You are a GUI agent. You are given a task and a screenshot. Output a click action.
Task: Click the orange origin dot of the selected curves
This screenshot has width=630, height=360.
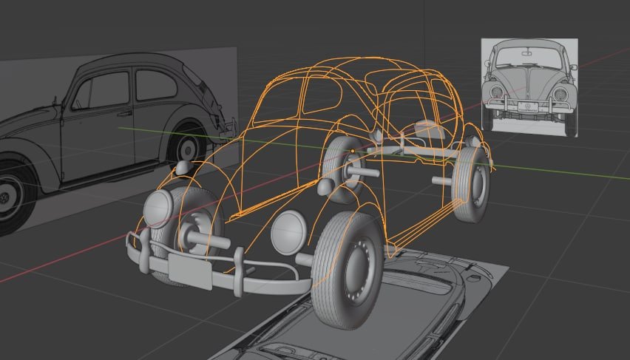coord(353,152)
